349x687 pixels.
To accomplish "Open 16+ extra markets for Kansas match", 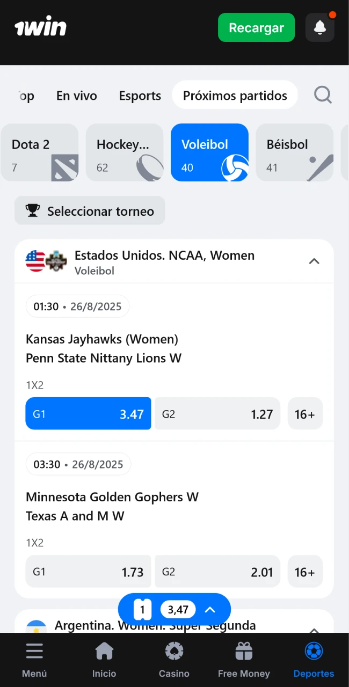I will click(305, 413).
